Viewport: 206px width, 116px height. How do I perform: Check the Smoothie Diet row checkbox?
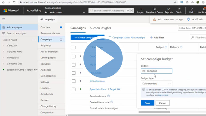point(74,81)
